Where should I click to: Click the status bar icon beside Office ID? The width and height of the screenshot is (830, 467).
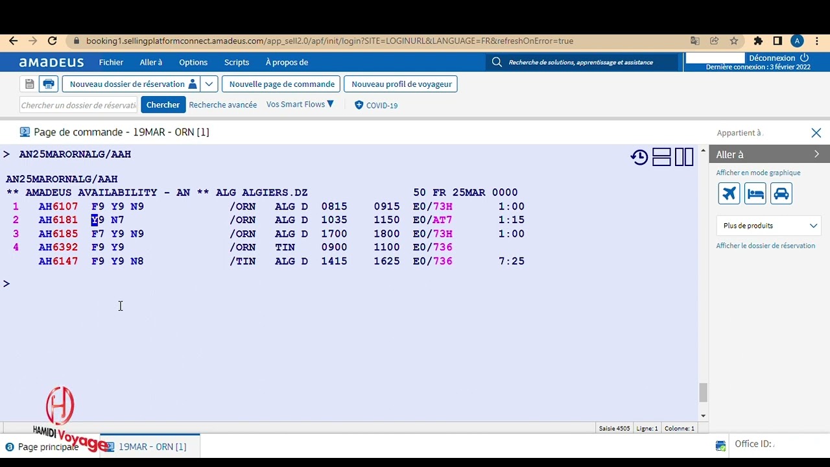[720, 446]
